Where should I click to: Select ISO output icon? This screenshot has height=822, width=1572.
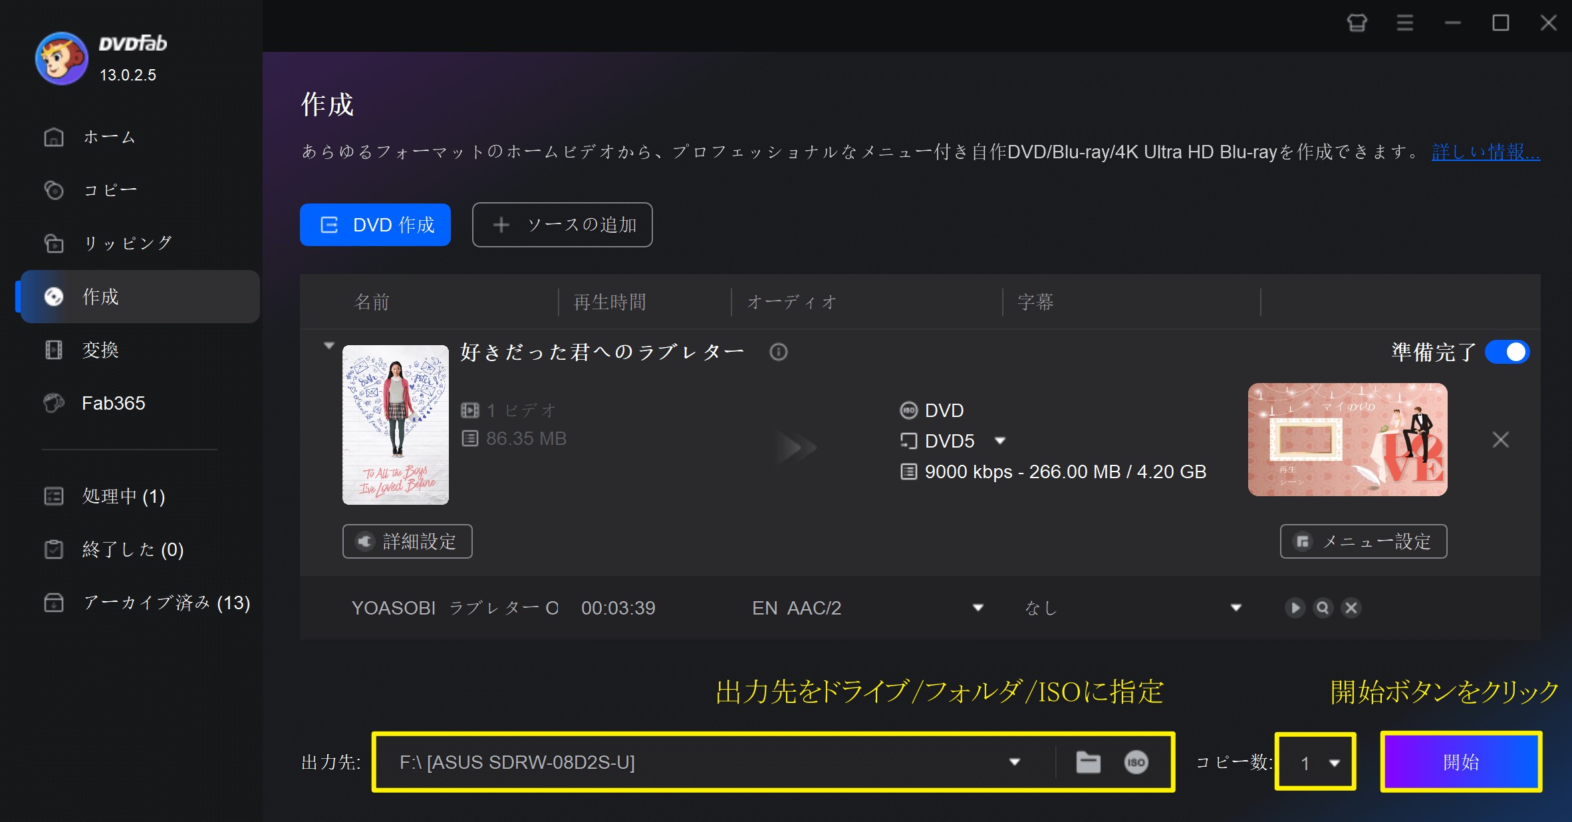point(1136,762)
